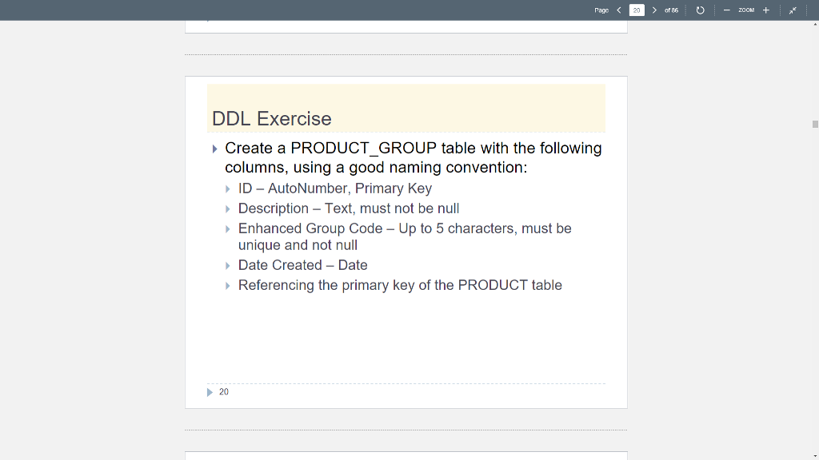
Task: Click the disclosure triangle before 'ID – AutoNumber'
Action: tap(227, 188)
